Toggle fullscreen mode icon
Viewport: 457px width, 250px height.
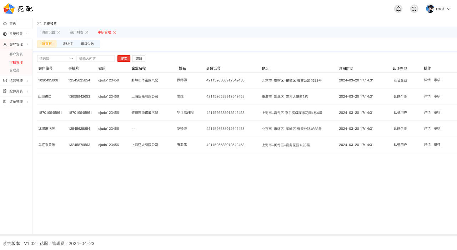(414, 9)
